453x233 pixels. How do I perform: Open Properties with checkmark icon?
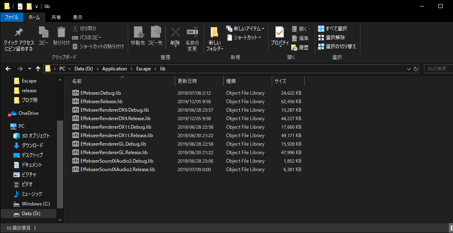click(x=280, y=32)
